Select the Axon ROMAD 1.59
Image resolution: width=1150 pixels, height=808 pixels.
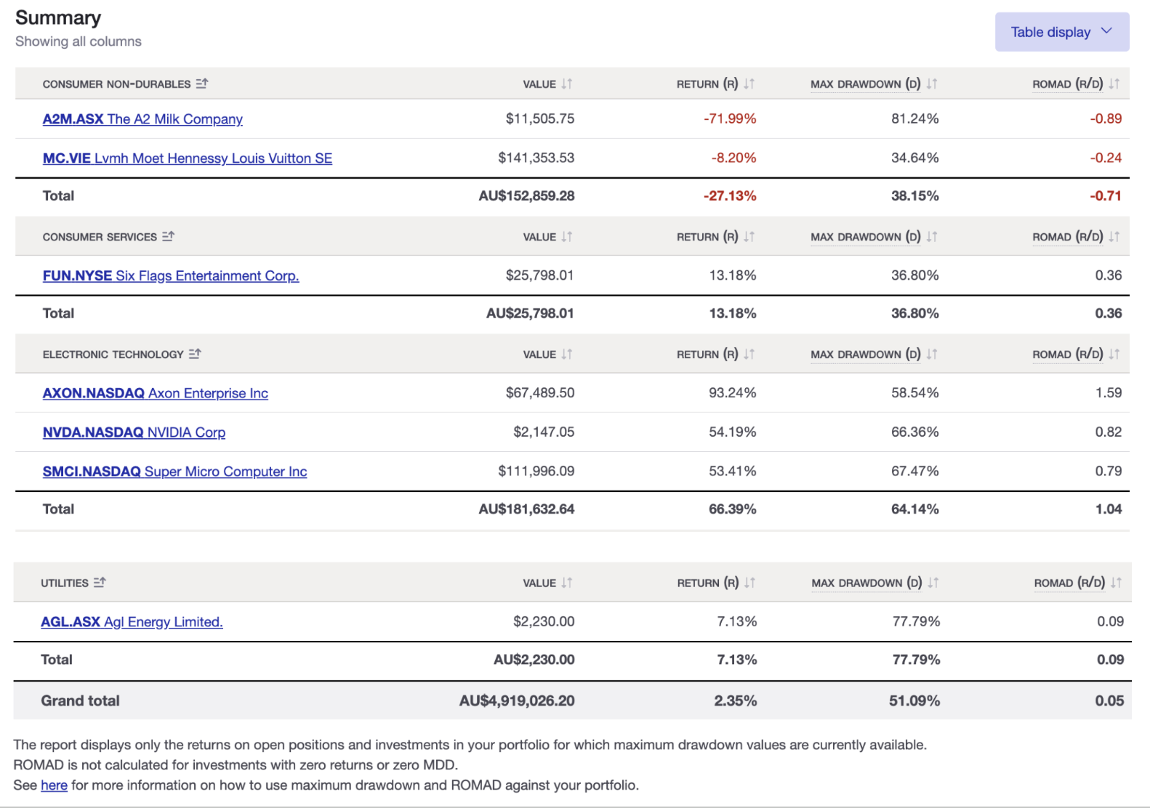(1109, 393)
